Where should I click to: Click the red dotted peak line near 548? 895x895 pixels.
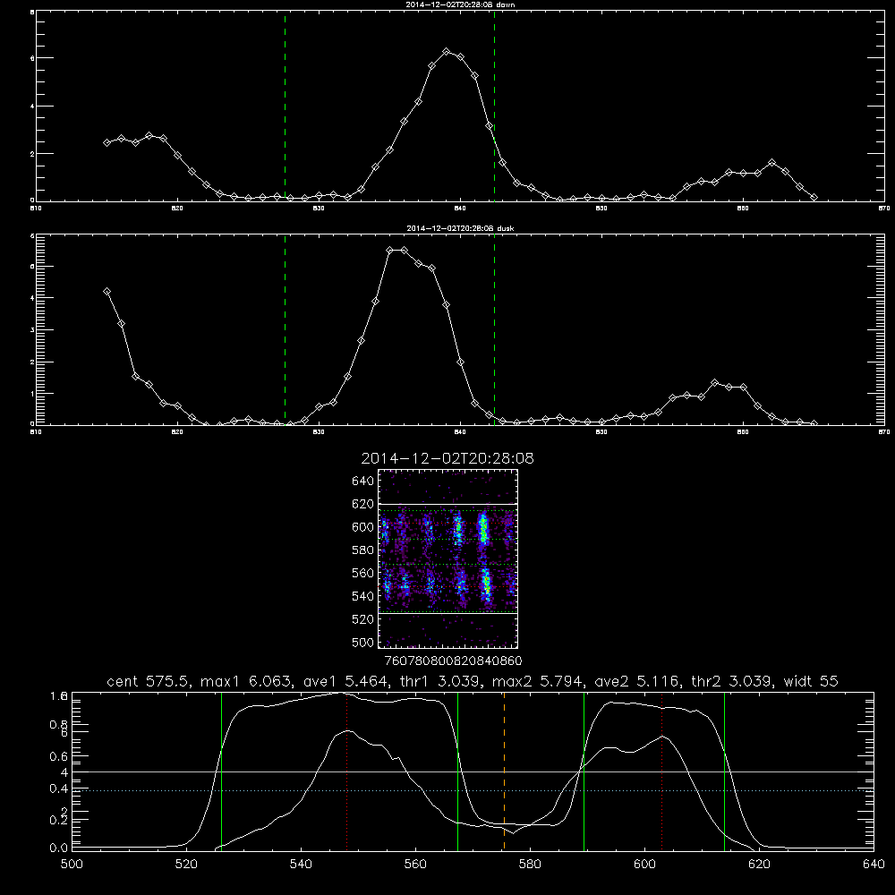tap(347, 771)
